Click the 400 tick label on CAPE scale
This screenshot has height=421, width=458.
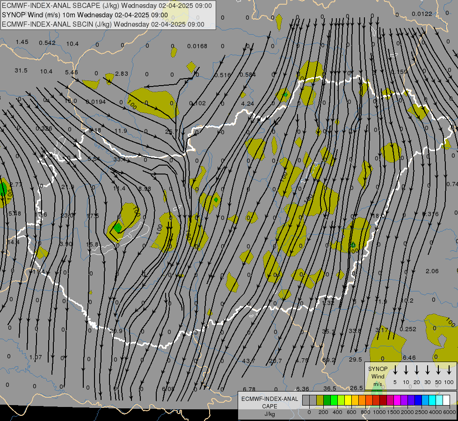coord(337,412)
